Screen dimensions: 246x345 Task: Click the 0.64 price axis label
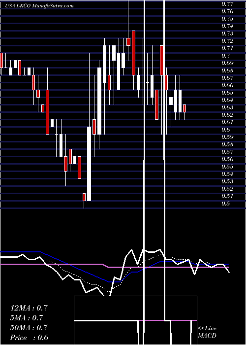point(227,100)
